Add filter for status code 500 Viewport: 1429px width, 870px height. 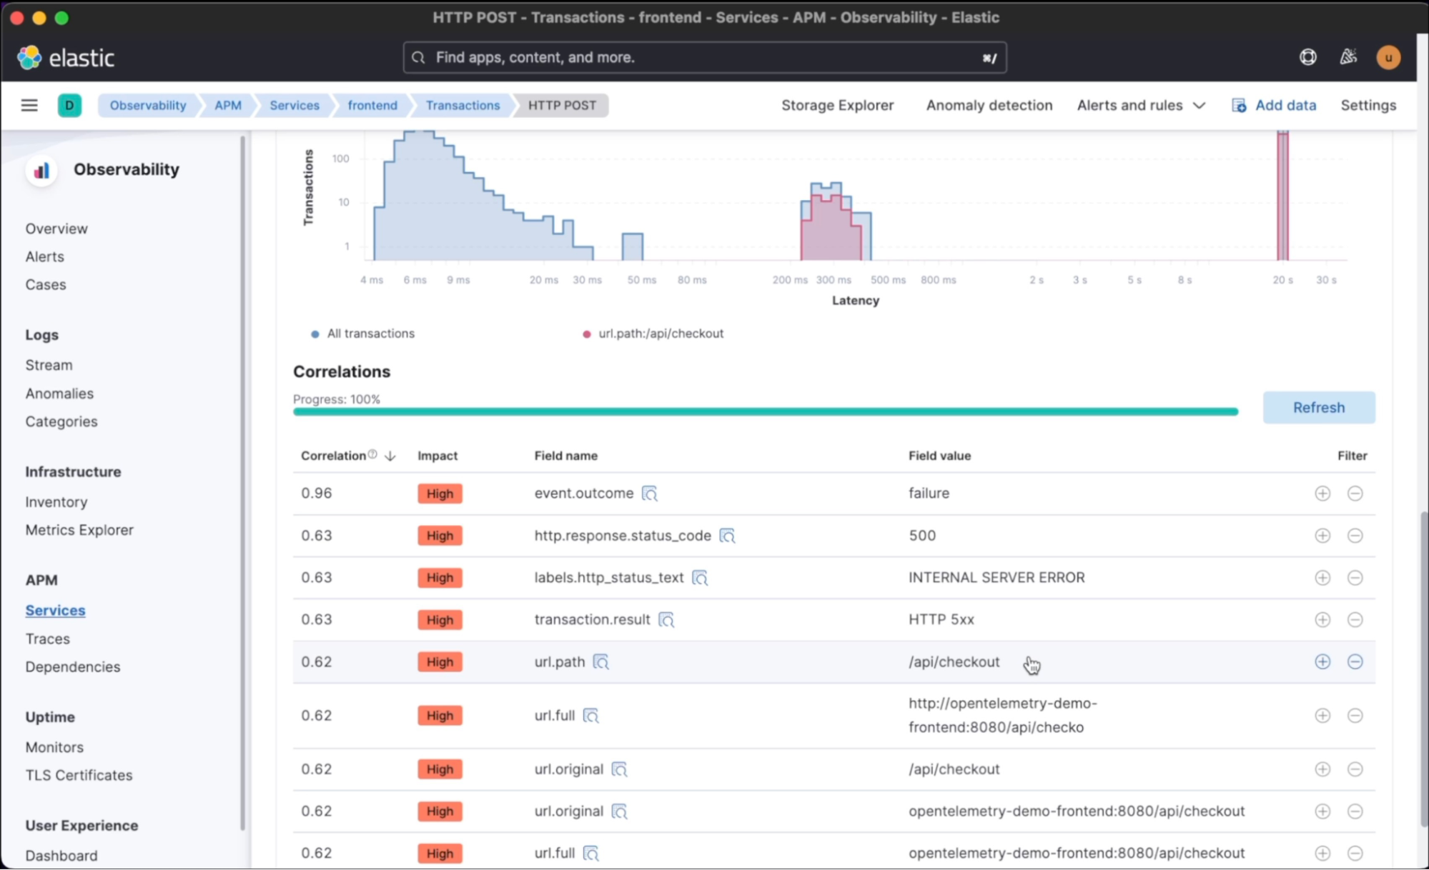coord(1322,536)
